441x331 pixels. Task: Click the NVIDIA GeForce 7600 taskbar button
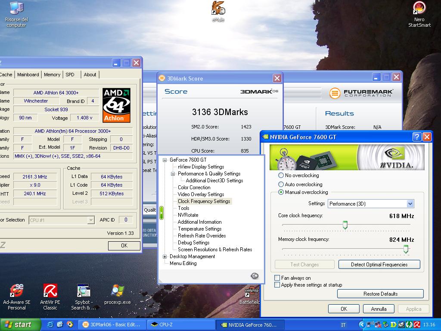tap(250, 325)
